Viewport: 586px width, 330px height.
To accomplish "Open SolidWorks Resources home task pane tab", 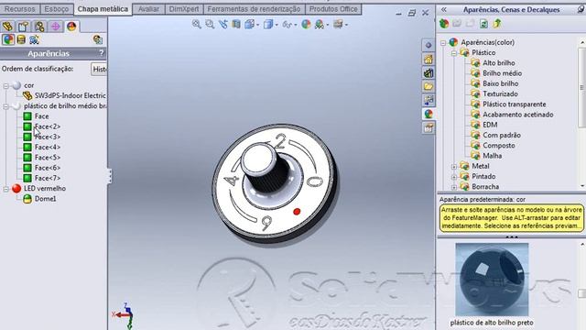I will [x=429, y=59].
